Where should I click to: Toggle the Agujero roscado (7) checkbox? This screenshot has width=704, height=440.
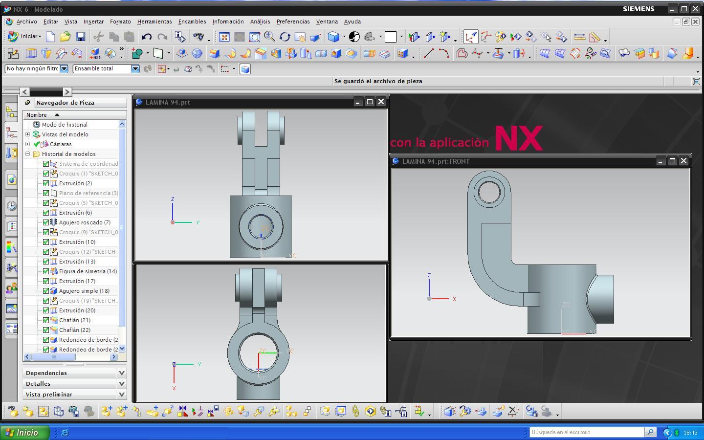[x=46, y=222]
